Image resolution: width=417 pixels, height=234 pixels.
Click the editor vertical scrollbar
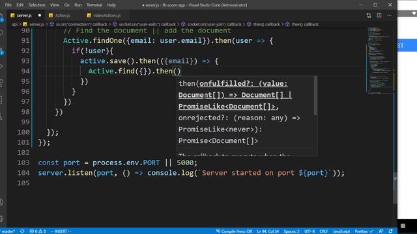coord(395,188)
